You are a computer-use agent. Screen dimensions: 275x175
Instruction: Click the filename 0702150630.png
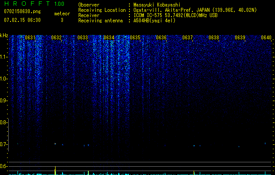22,11
